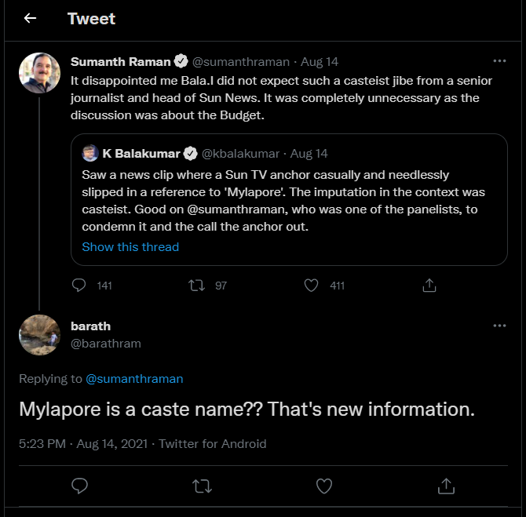Click the back arrow beside Tweet

click(x=30, y=19)
